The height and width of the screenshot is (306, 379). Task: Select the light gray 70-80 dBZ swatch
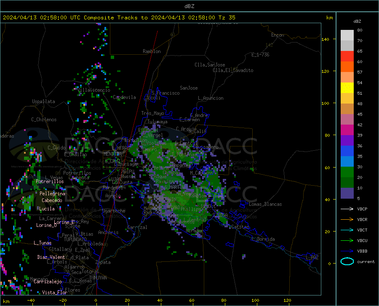pyautogui.click(x=347, y=35)
